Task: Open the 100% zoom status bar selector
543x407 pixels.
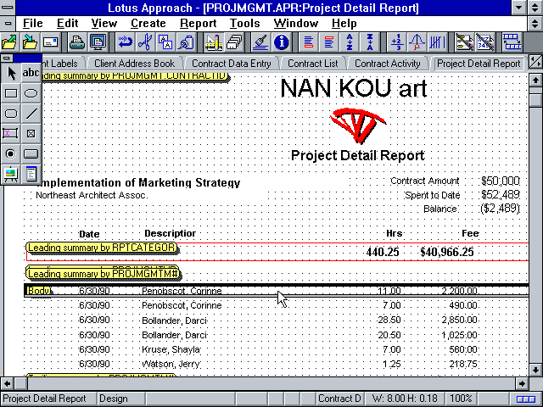Action: click(x=461, y=399)
